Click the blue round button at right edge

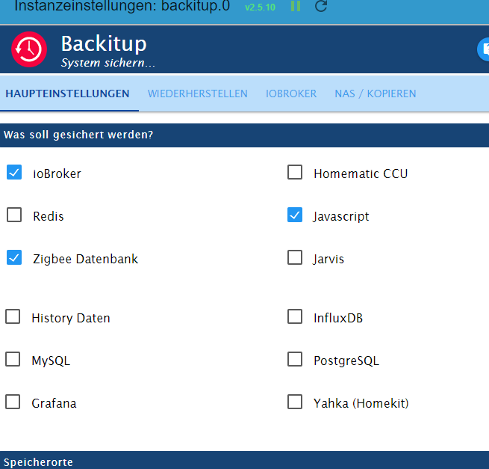pyautogui.click(x=484, y=49)
